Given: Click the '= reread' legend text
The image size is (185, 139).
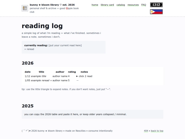Looking at the screenshot, I should point(29,49).
